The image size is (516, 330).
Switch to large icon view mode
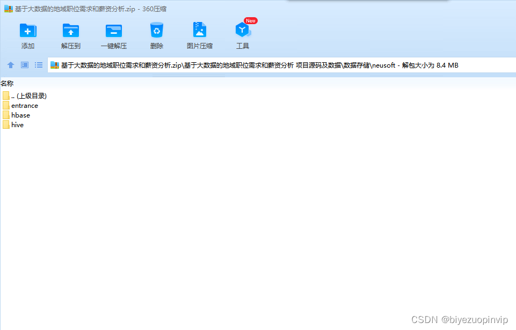point(24,64)
